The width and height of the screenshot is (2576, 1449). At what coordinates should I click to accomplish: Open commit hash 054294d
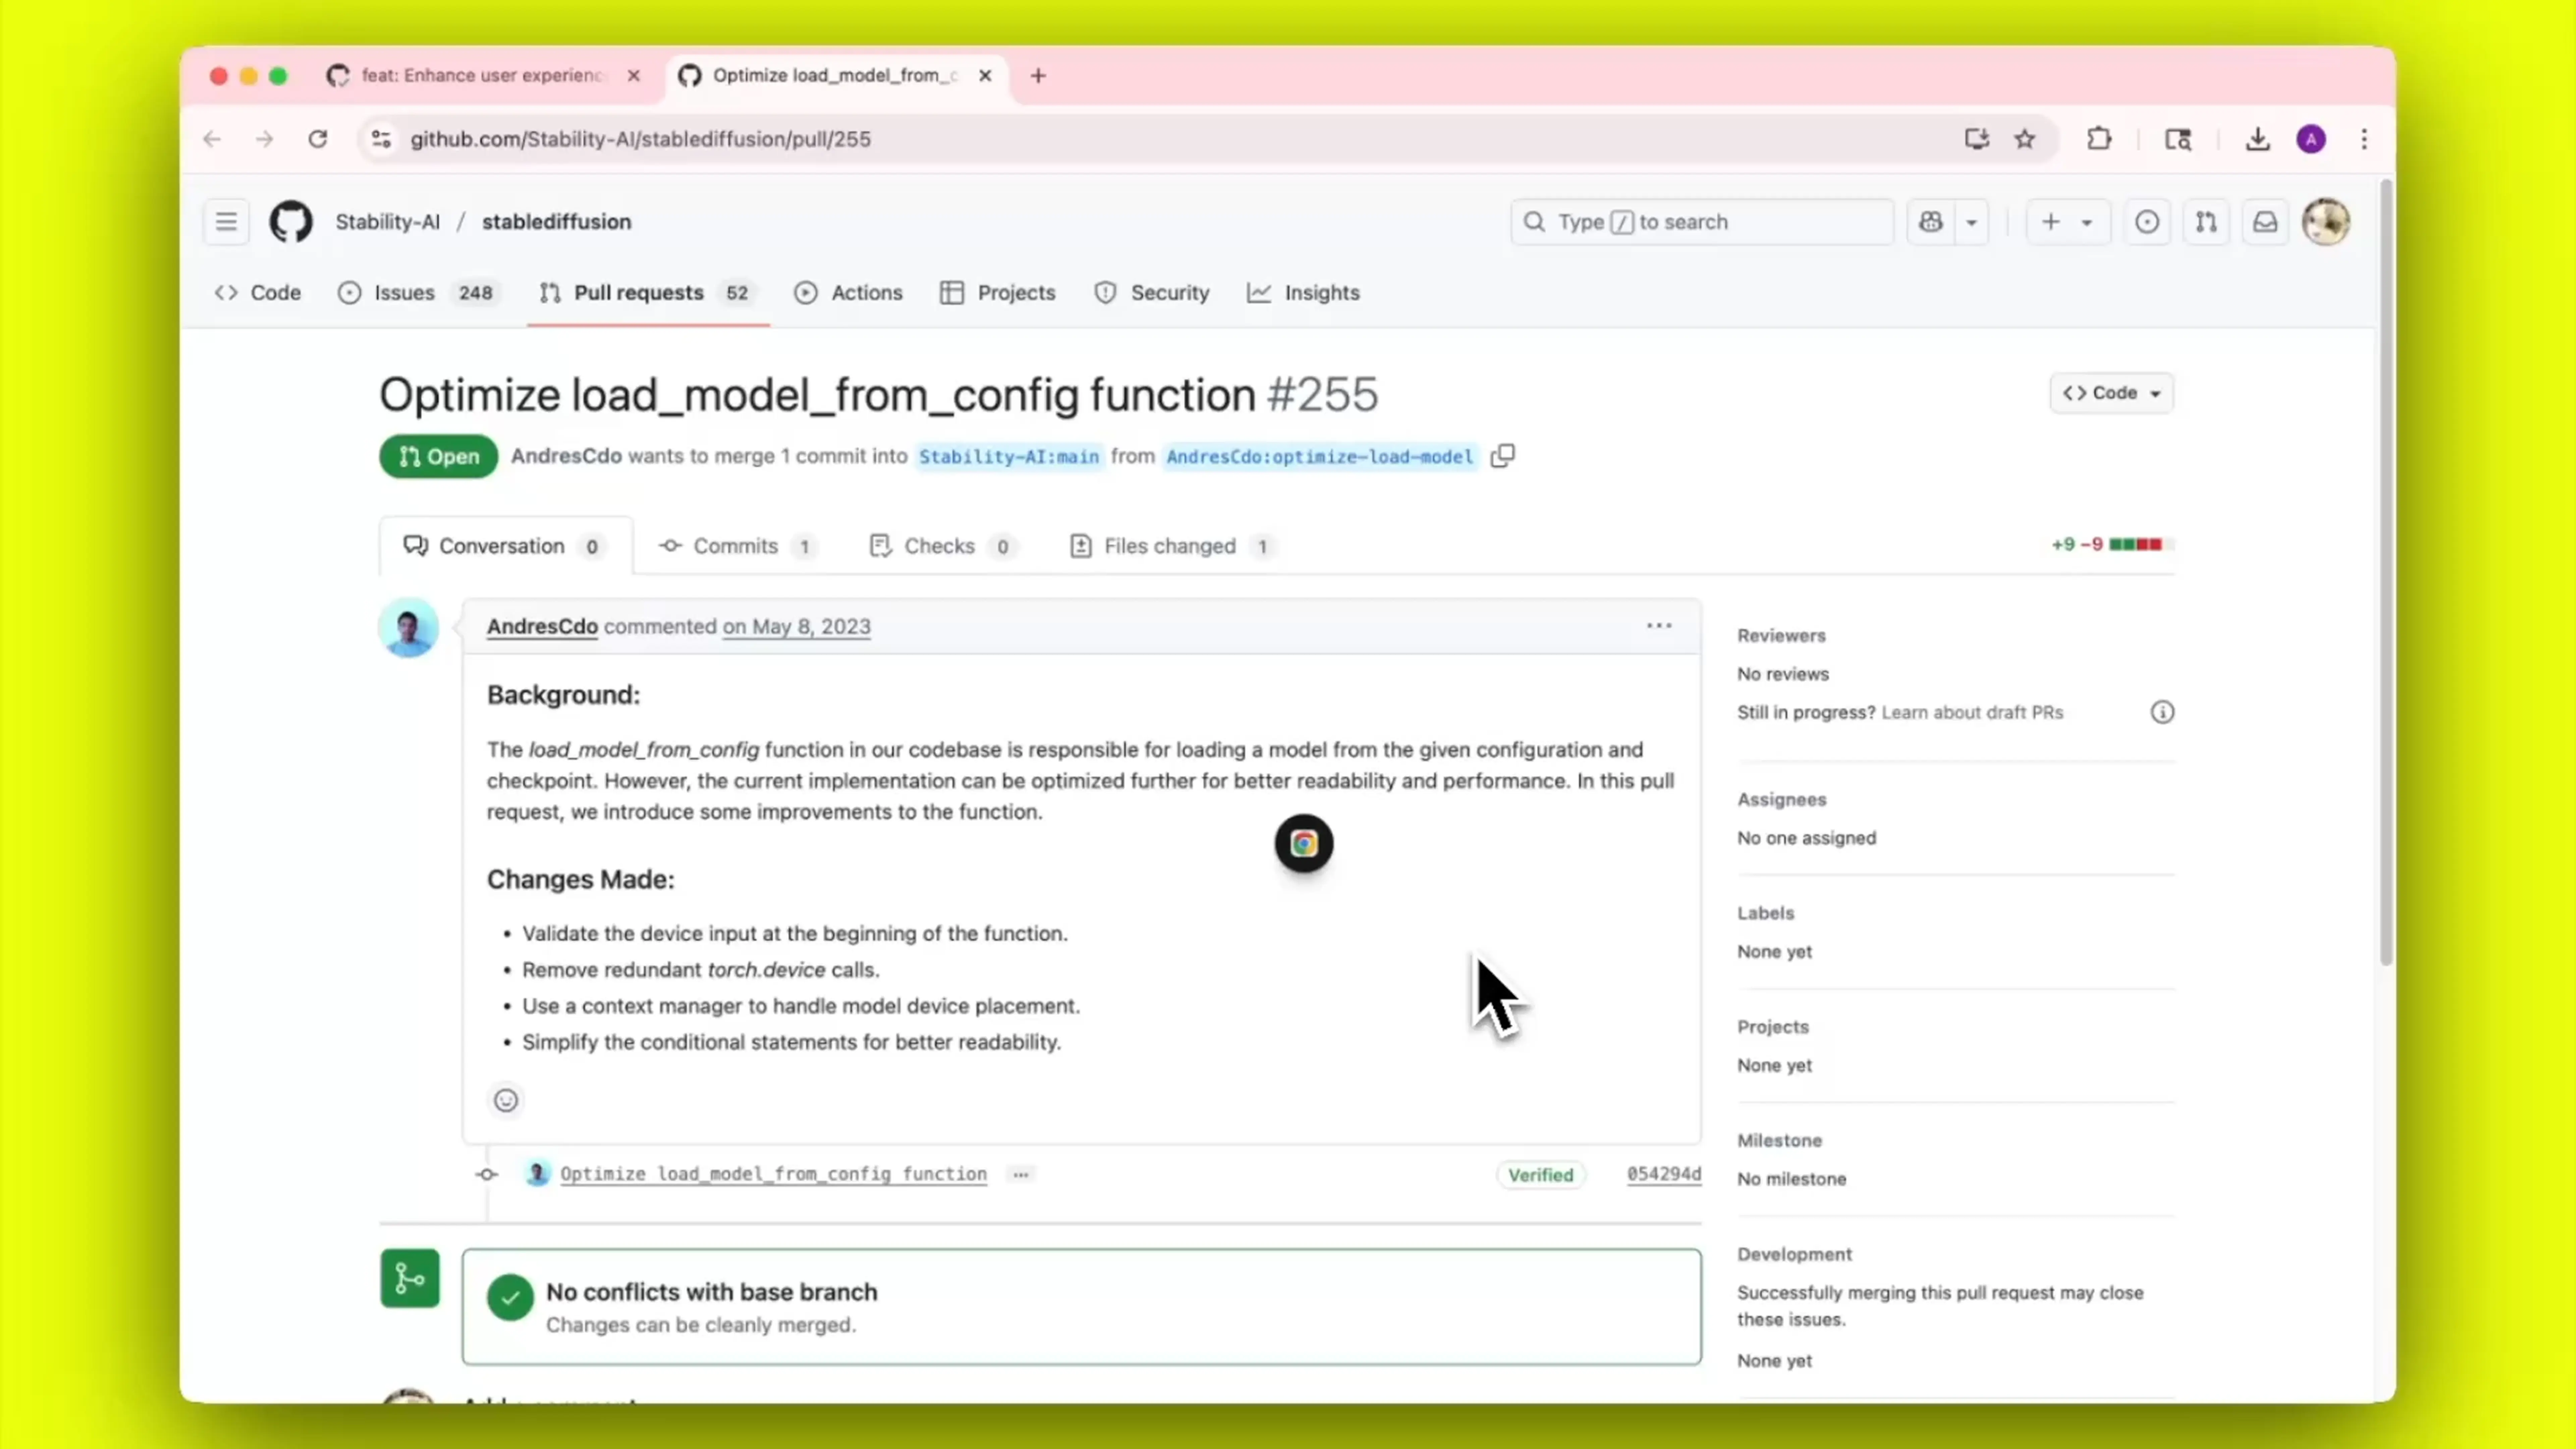(x=1664, y=1174)
